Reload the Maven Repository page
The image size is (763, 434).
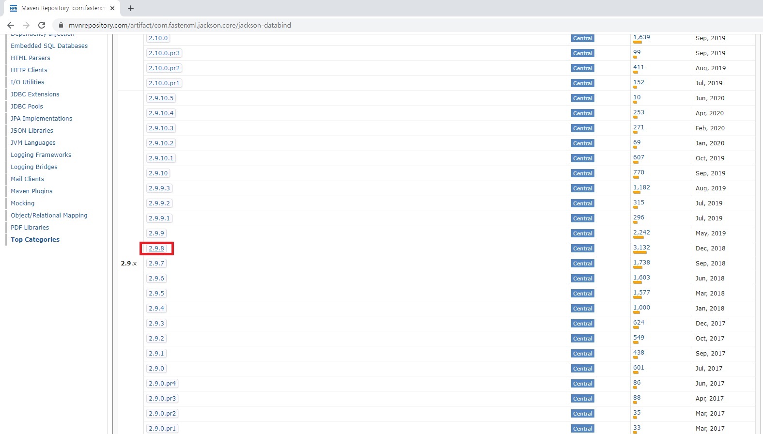[x=42, y=25]
